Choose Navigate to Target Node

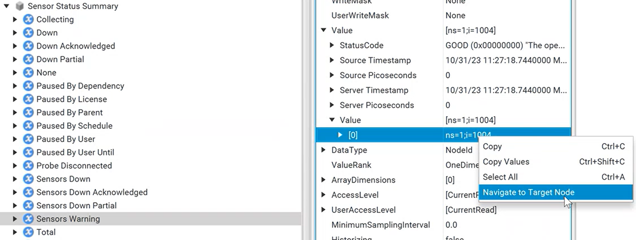click(528, 192)
